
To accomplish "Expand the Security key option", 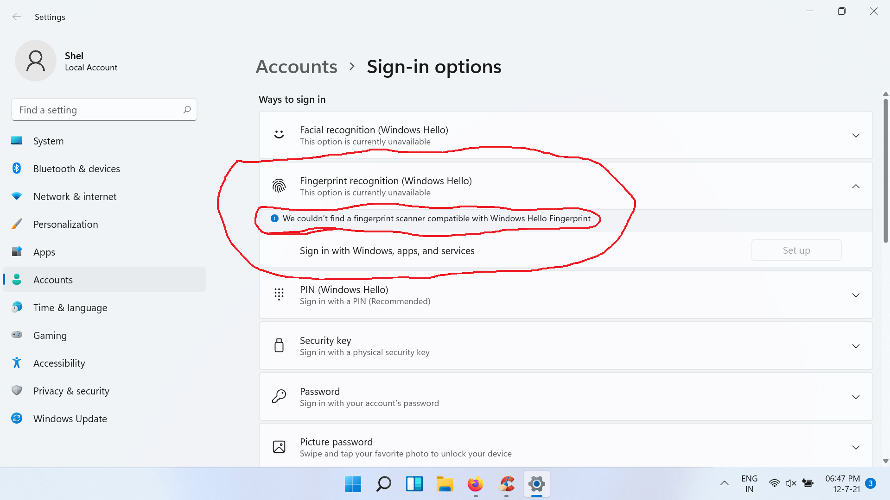I will click(856, 346).
